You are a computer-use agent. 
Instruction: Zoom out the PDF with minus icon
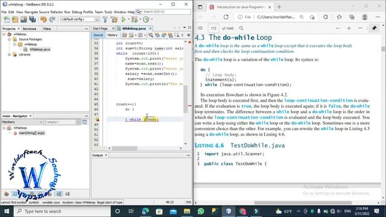pos(338,28)
